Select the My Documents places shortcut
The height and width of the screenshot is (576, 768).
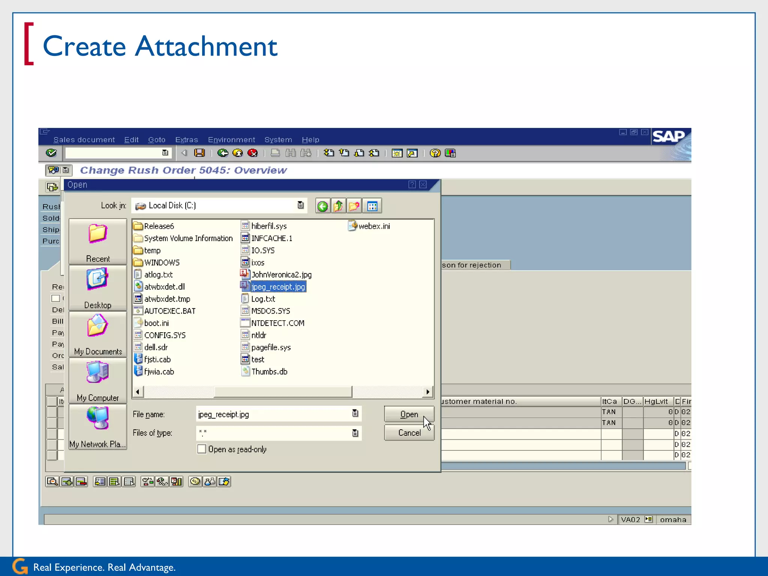[98, 334]
